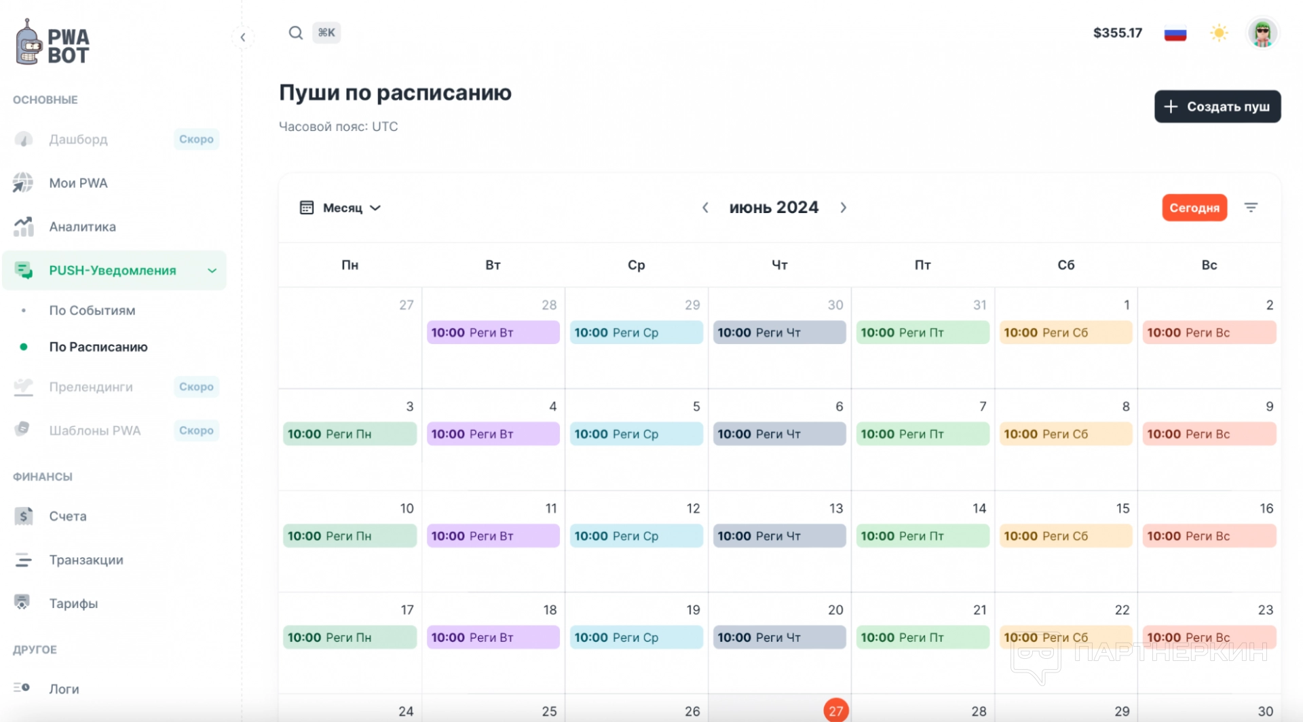Open the calendar filter icon
Image resolution: width=1303 pixels, height=722 pixels.
click(1251, 208)
